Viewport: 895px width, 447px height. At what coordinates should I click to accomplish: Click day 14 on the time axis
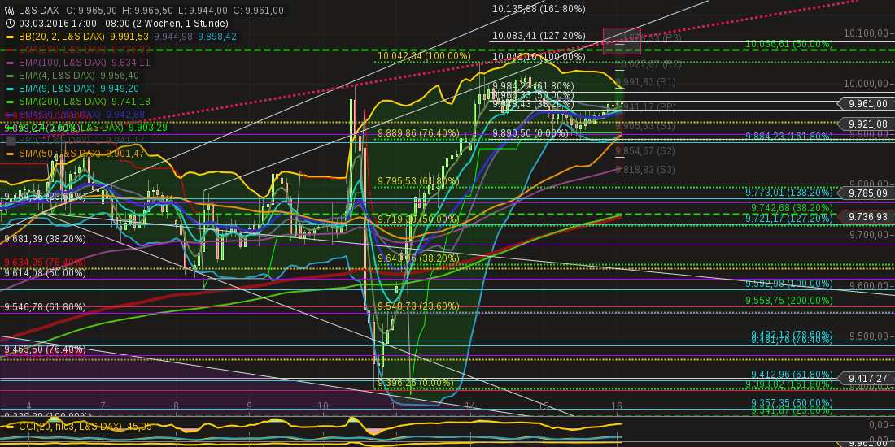470,406
